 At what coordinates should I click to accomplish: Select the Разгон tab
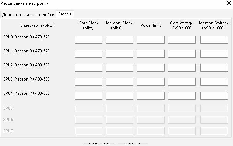(x=65, y=14)
